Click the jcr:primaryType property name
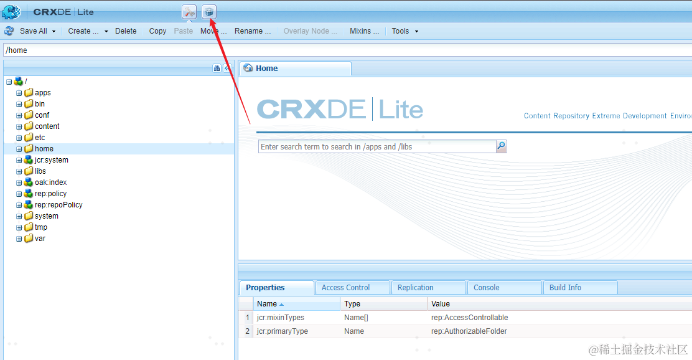692x360 pixels. 283,331
